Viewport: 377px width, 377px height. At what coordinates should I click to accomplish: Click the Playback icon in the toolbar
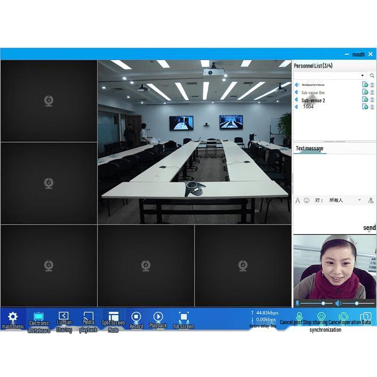[158, 317]
